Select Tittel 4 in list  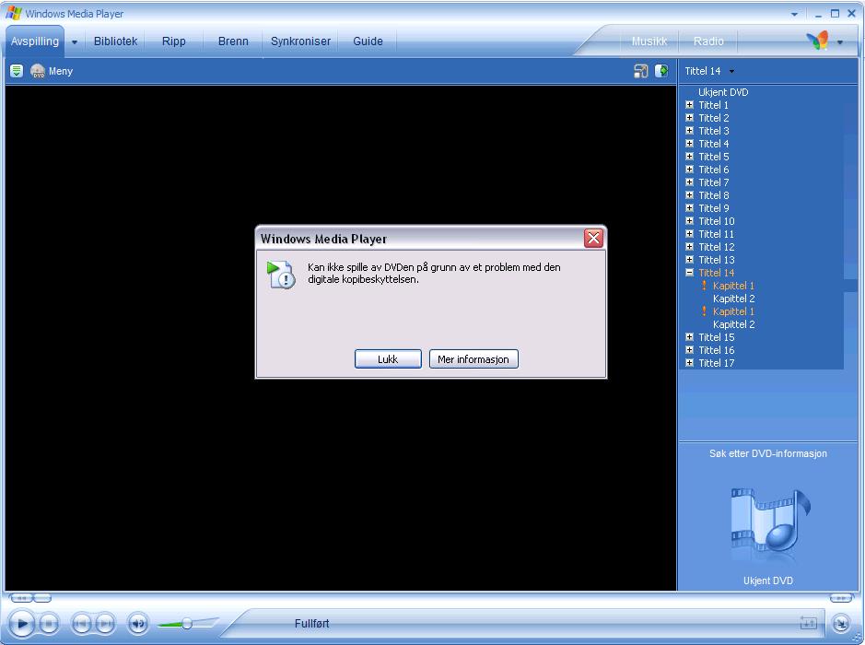click(x=713, y=144)
